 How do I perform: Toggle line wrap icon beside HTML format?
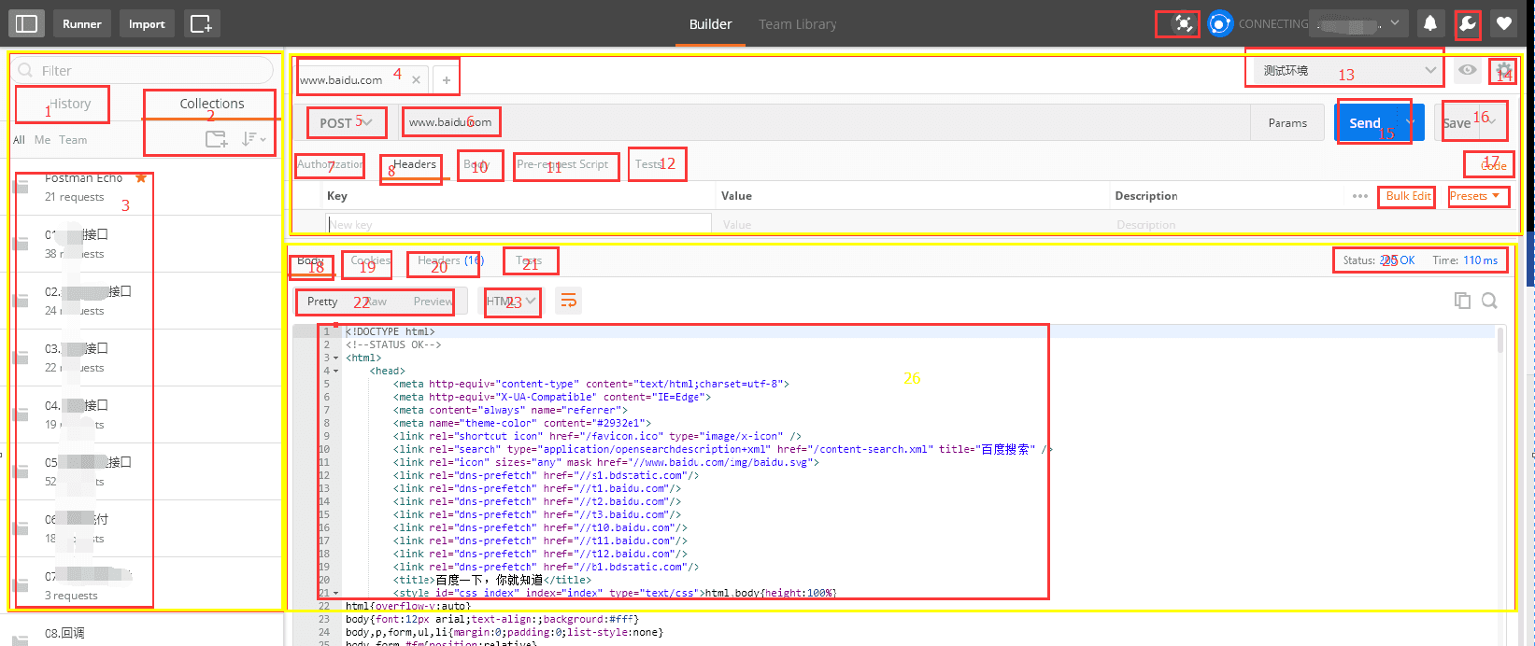point(568,301)
